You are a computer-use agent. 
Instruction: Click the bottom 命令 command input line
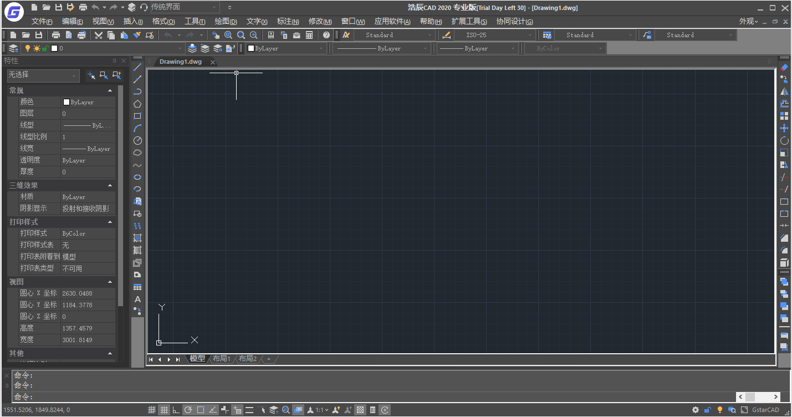pos(371,396)
